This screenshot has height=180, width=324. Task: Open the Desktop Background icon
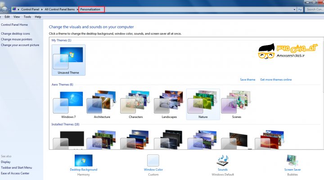coord(84,160)
